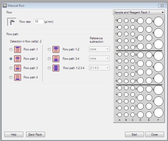Click the Flow path 2 icon
The width and height of the screenshot is (168, 141).
click(17, 59)
